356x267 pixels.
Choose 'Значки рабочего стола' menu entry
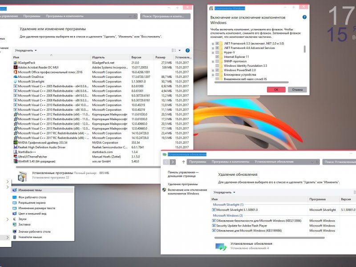42,231
